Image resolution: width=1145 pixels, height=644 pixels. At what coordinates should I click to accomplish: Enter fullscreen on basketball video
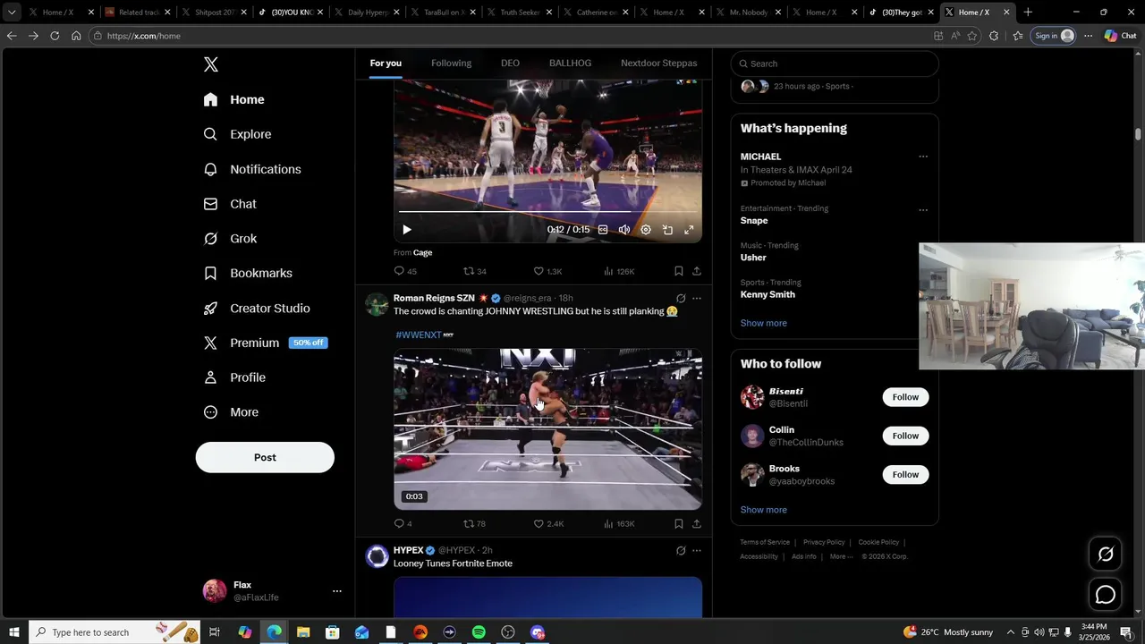(x=689, y=230)
